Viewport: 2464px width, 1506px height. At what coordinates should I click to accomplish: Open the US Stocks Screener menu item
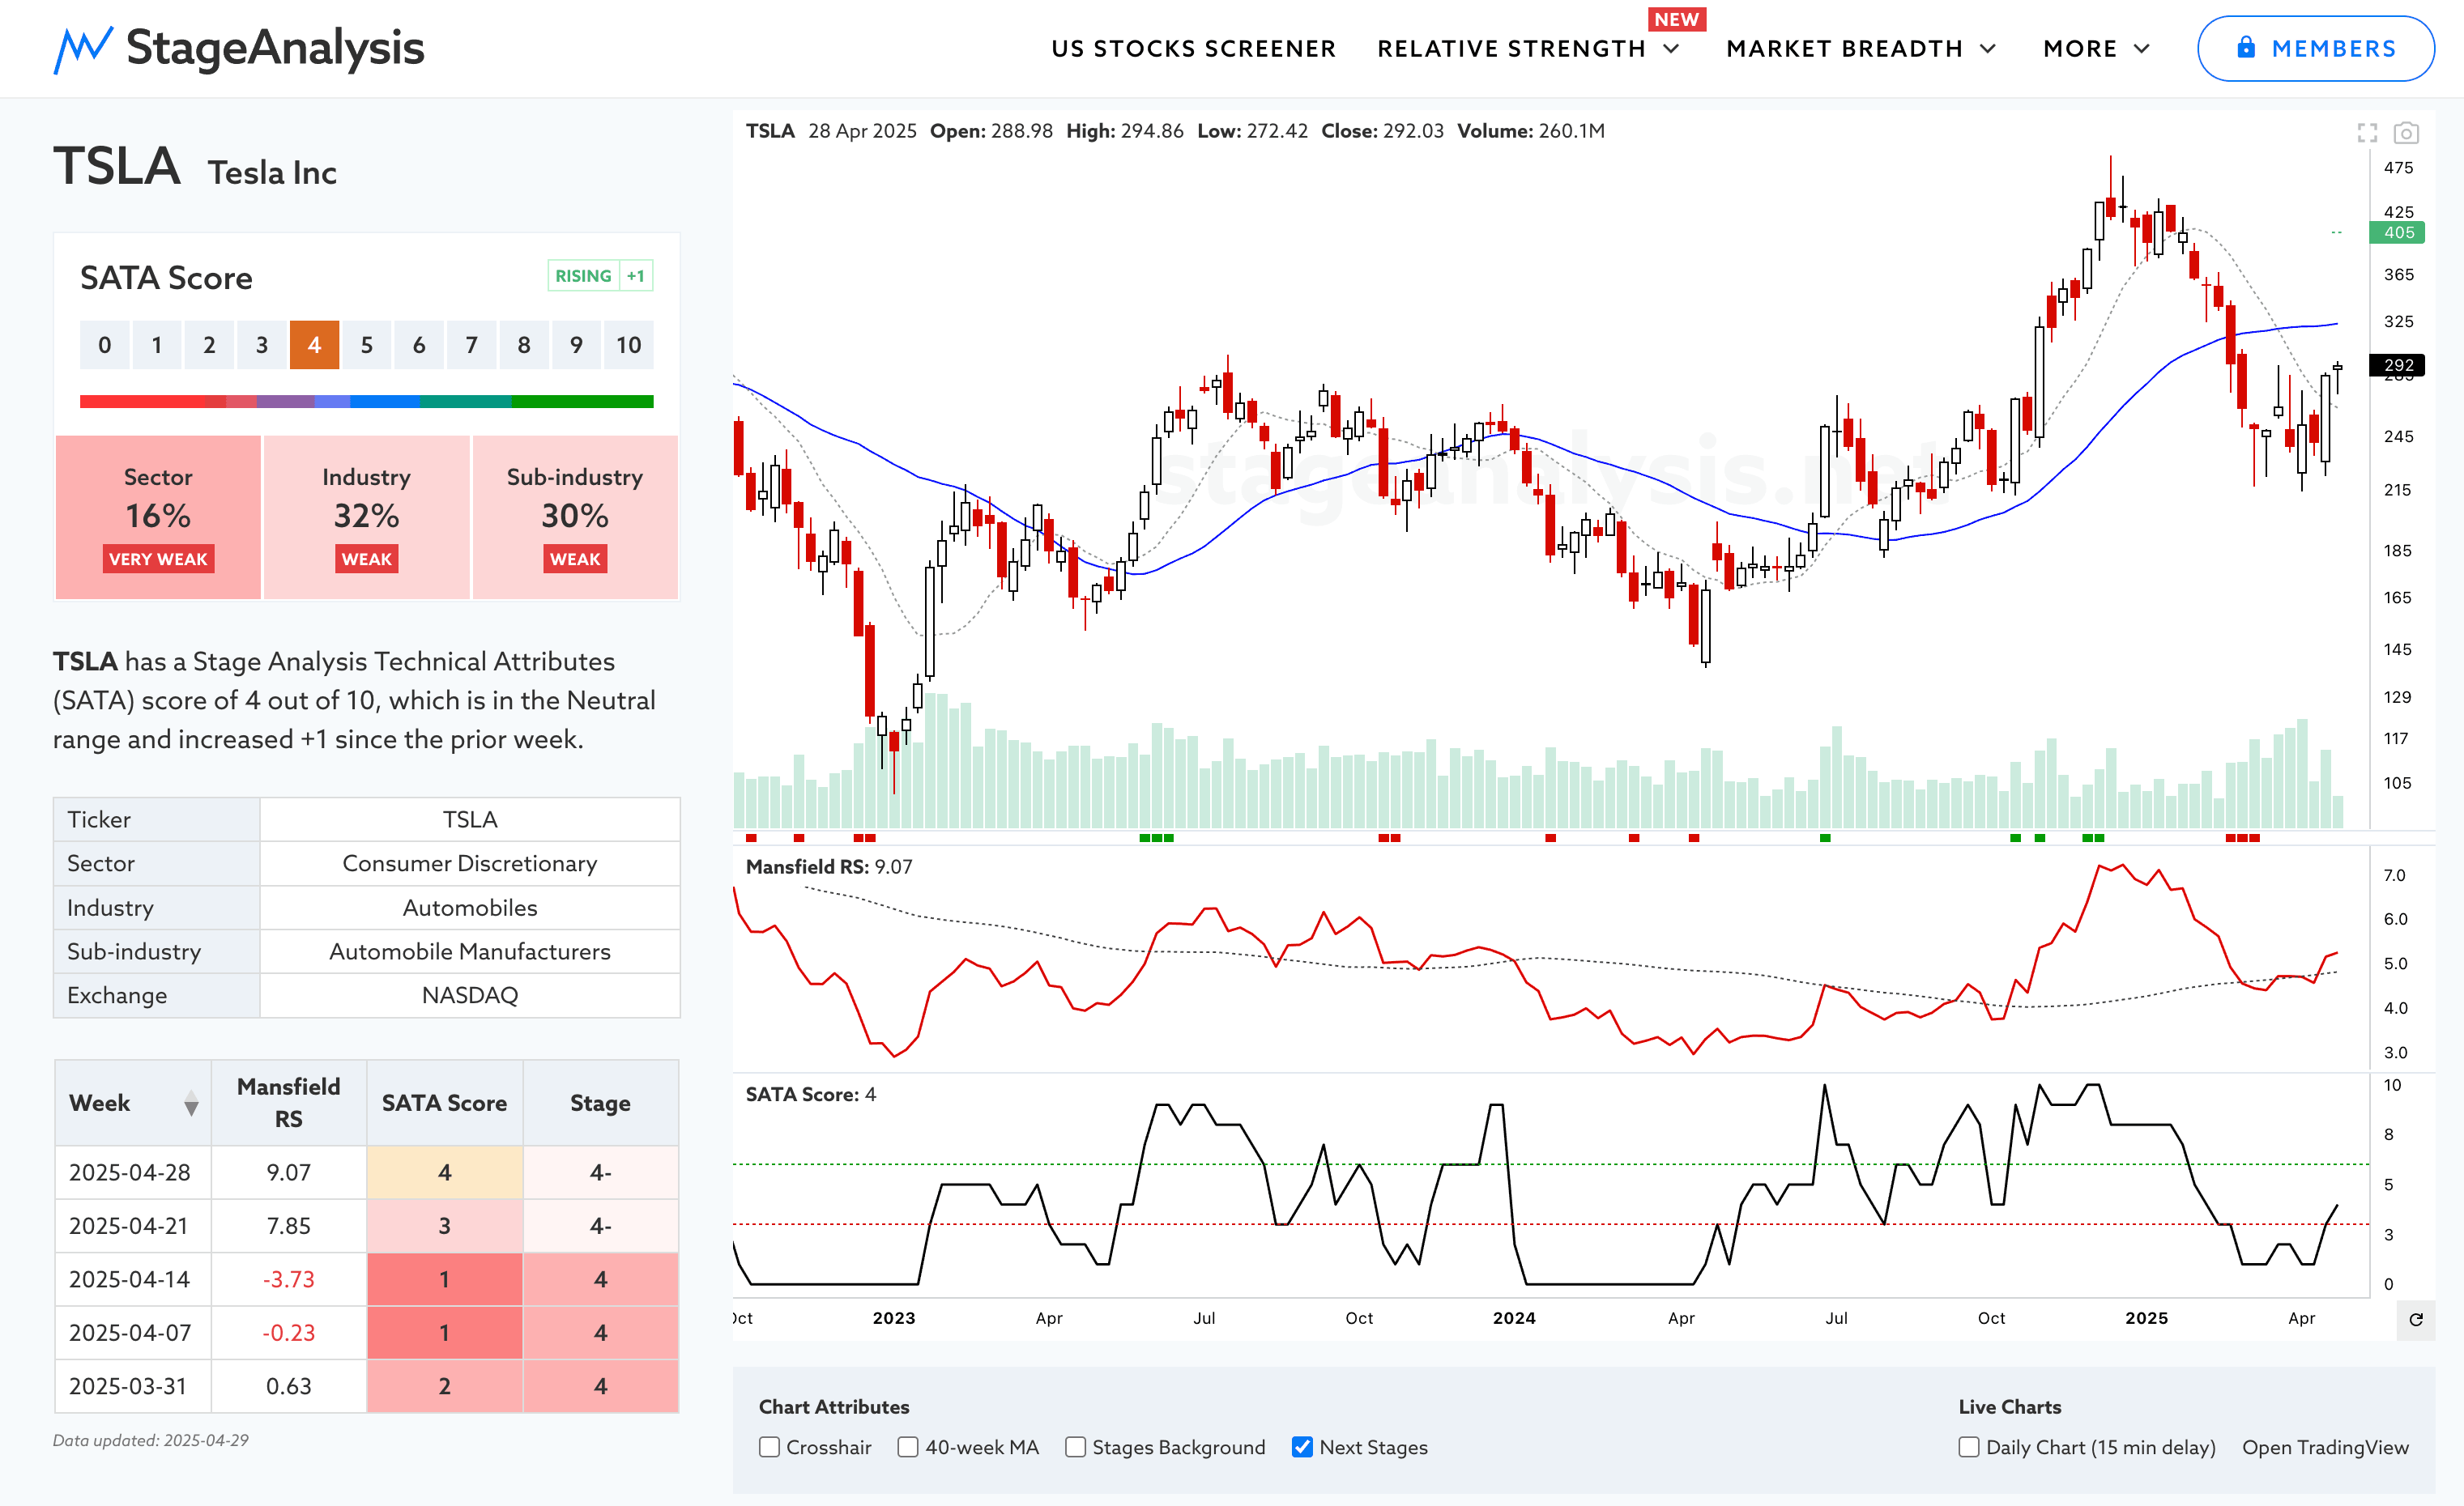(1193, 49)
